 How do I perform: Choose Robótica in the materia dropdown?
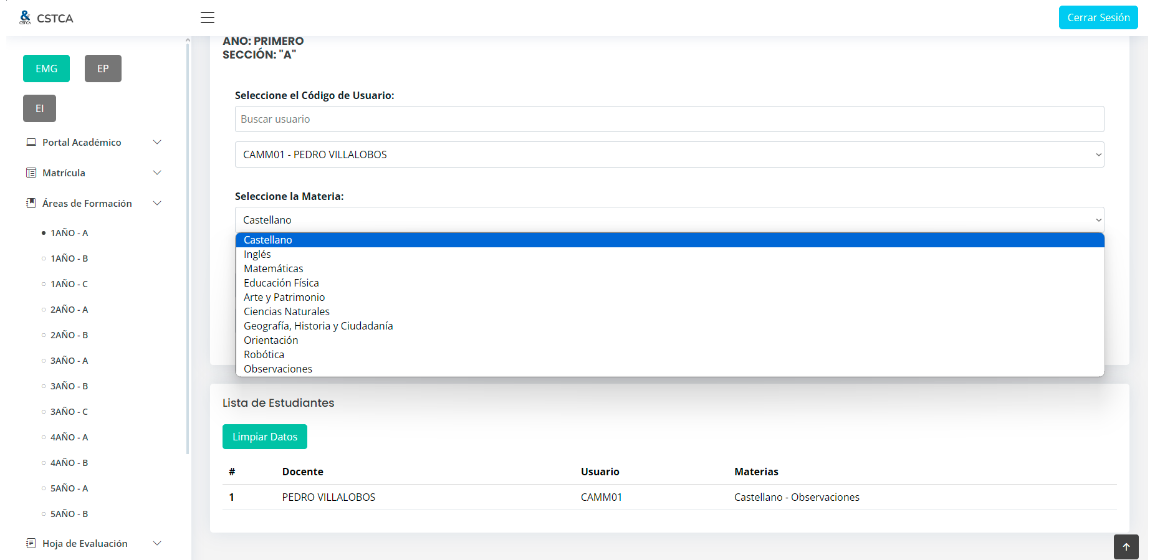264,354
